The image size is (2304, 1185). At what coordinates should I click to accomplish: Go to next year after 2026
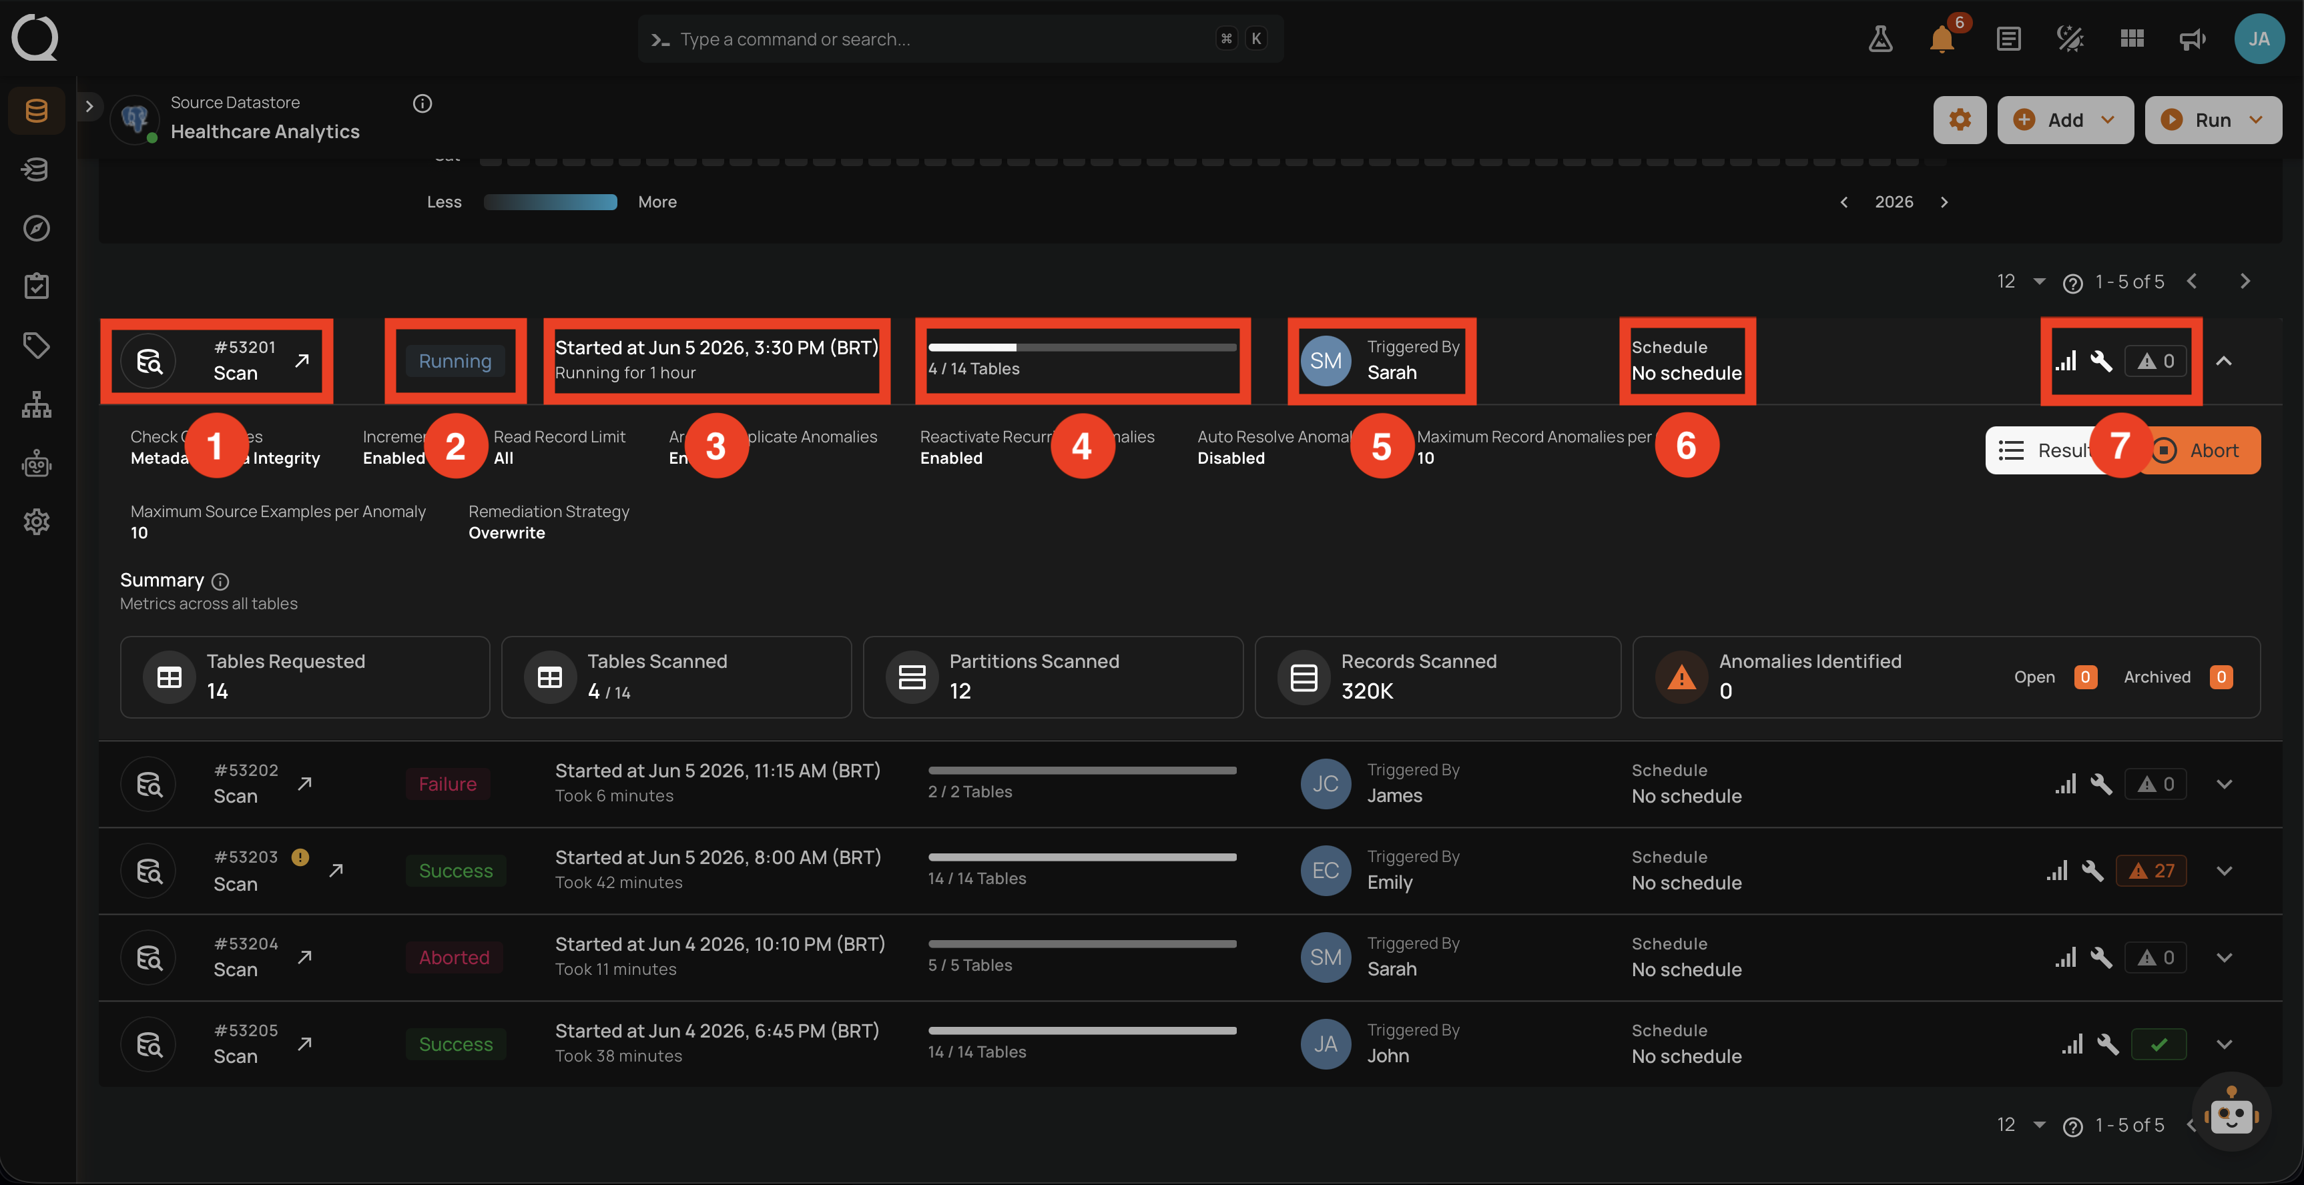1944,202
